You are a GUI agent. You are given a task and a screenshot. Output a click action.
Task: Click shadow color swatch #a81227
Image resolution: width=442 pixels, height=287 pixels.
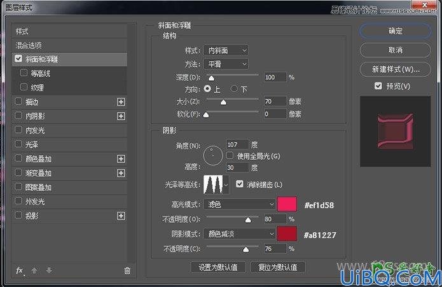[x=287, y=234]
